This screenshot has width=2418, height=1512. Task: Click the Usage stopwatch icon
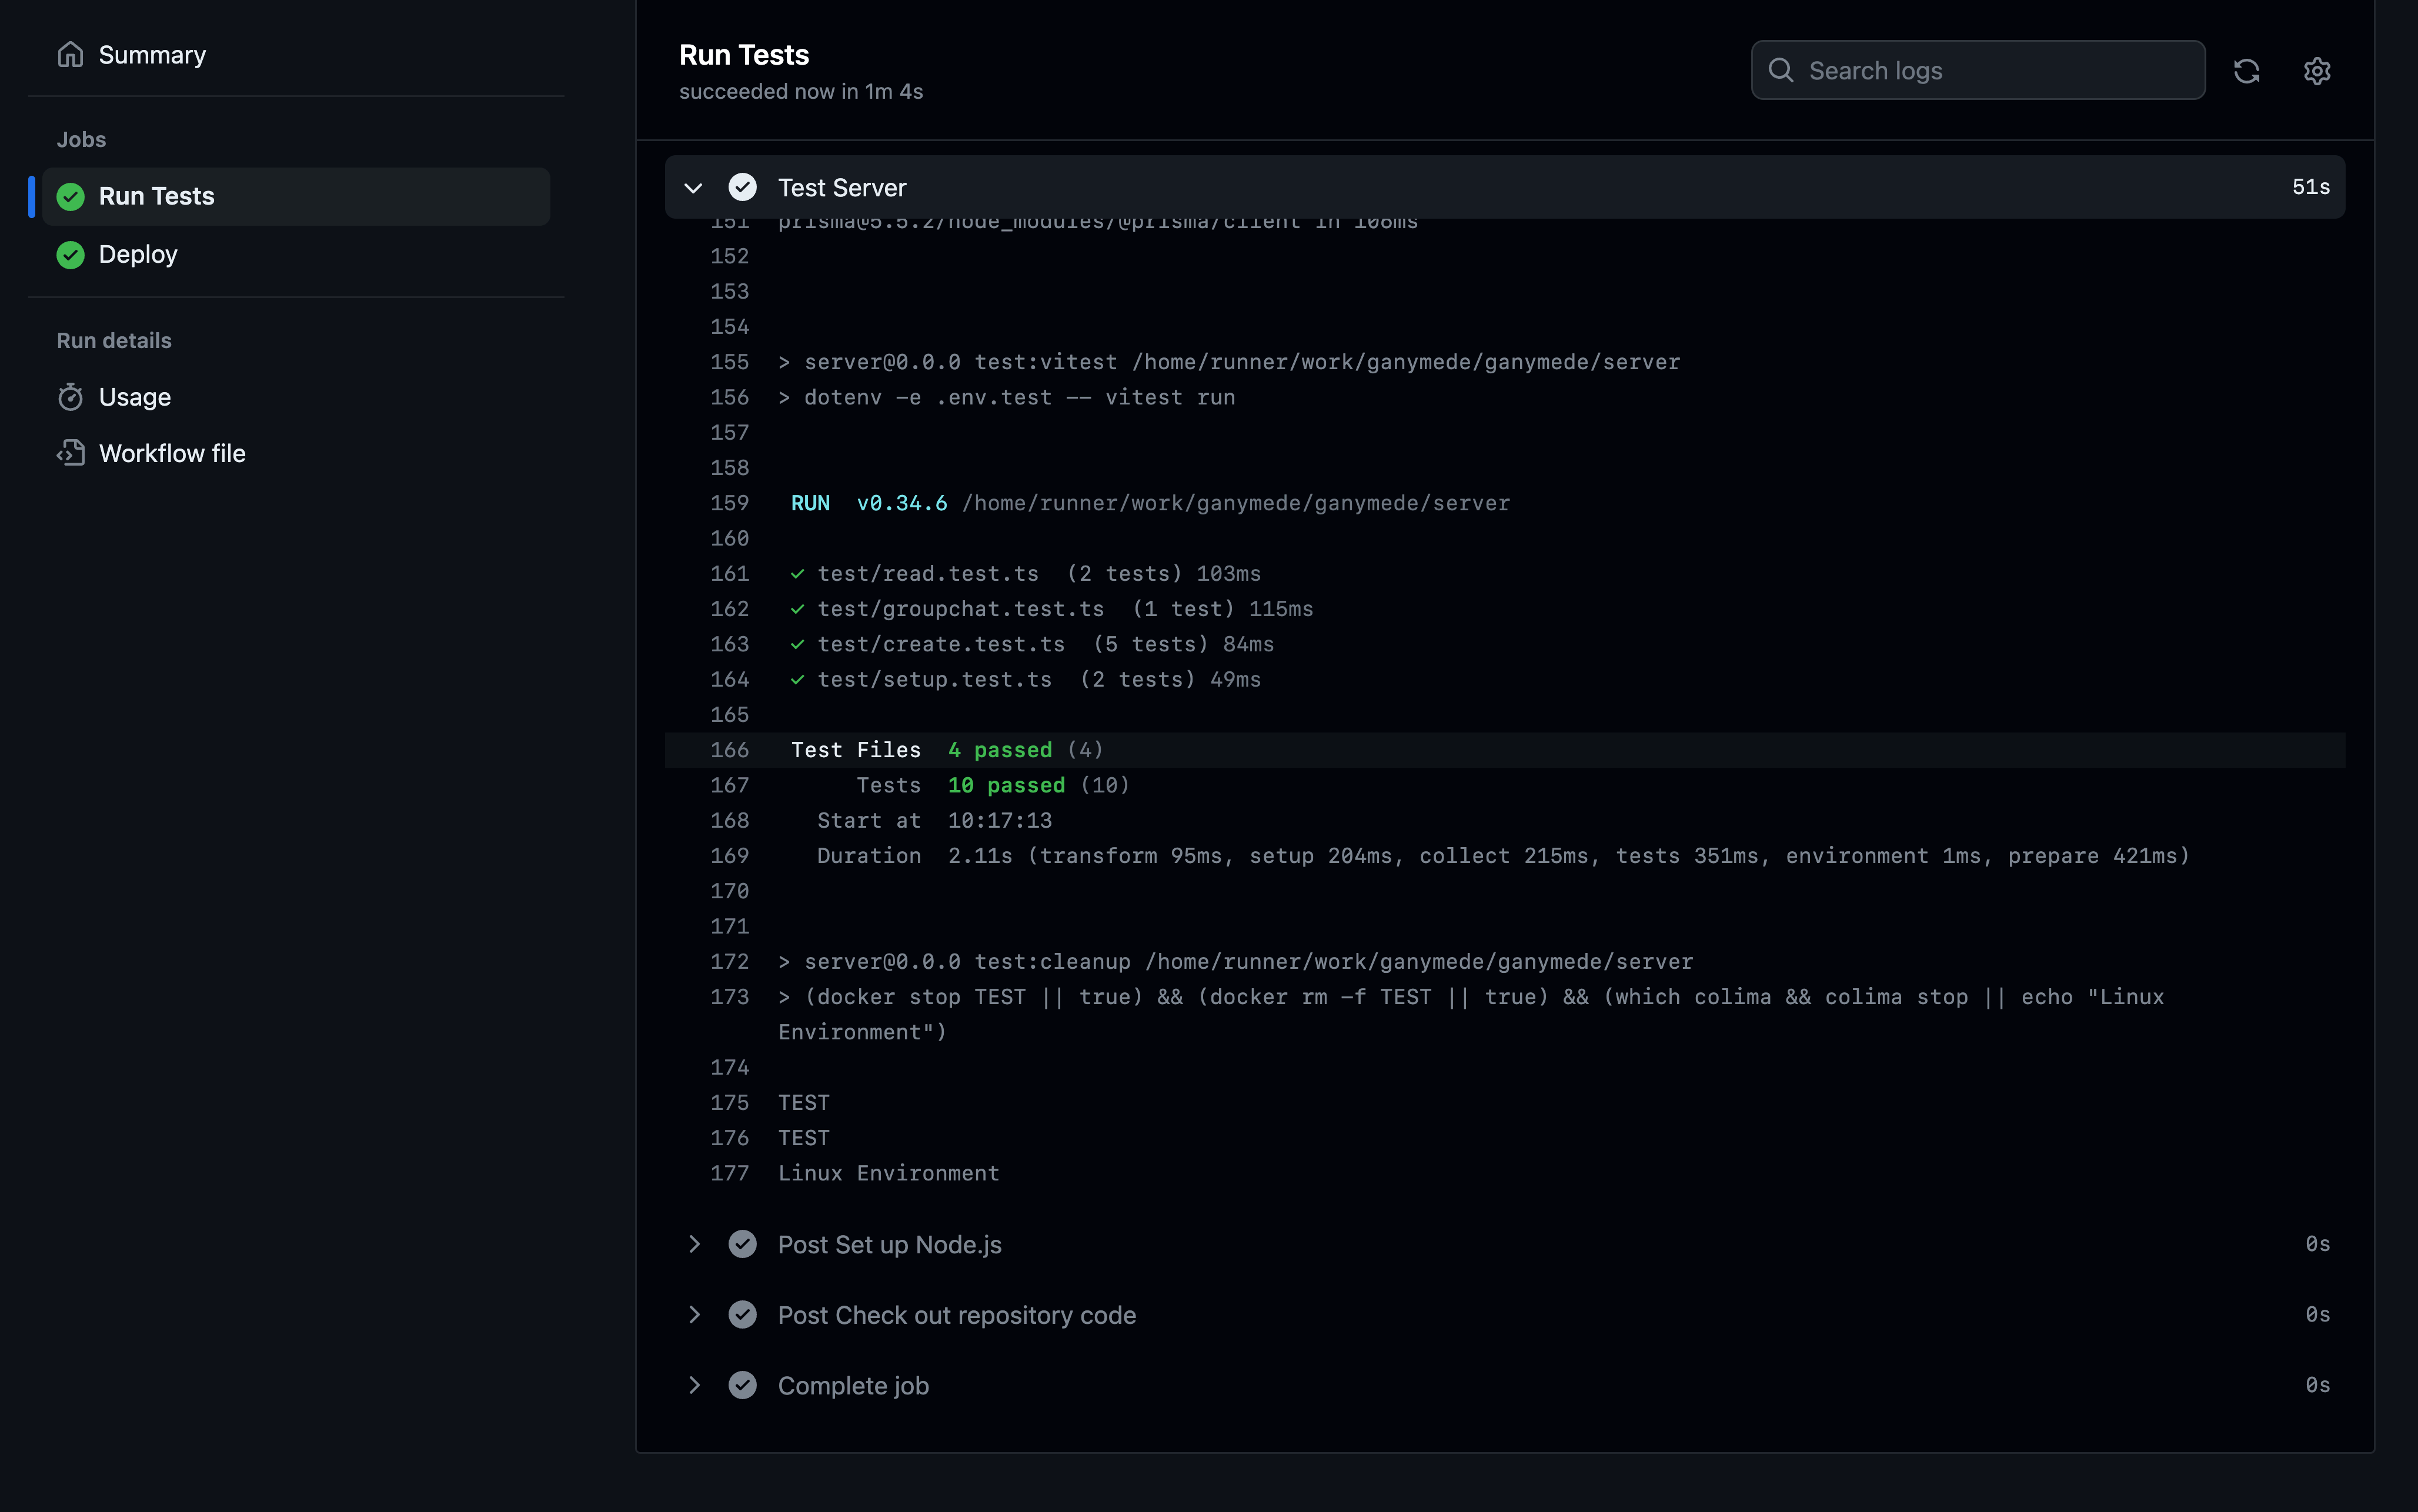[70, 397]
